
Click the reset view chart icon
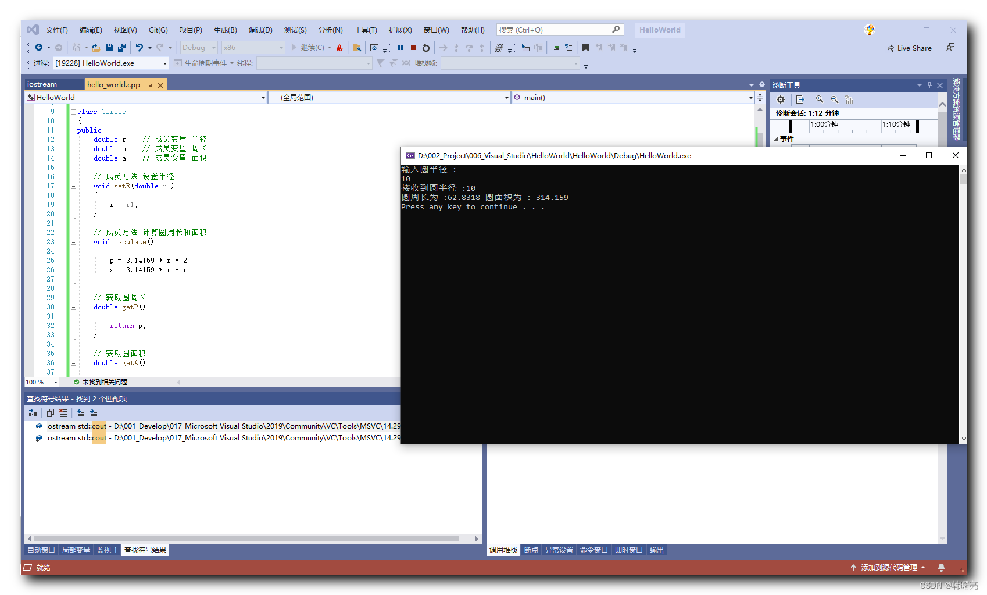point(849,99)
